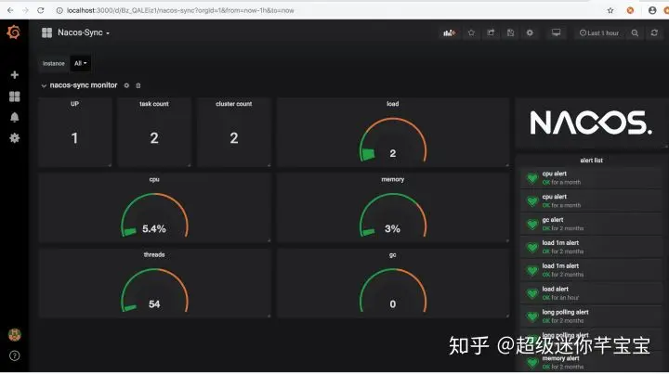669x374 pixels.
Task: Open the threads panel title
Action: (x=154, y=254)
